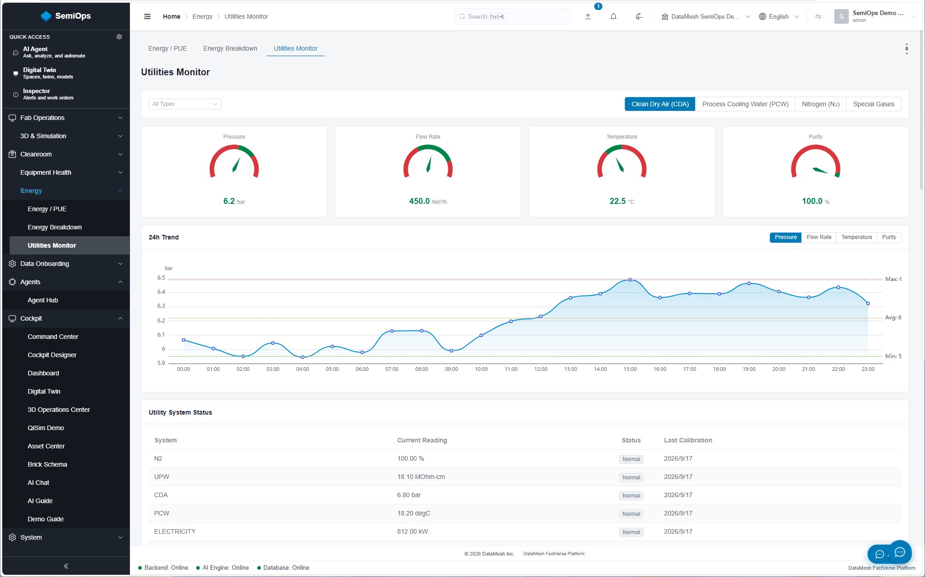Toggle the hamburger menu icon
Viewport: 925px width, 577px height.
pos(147,16)
